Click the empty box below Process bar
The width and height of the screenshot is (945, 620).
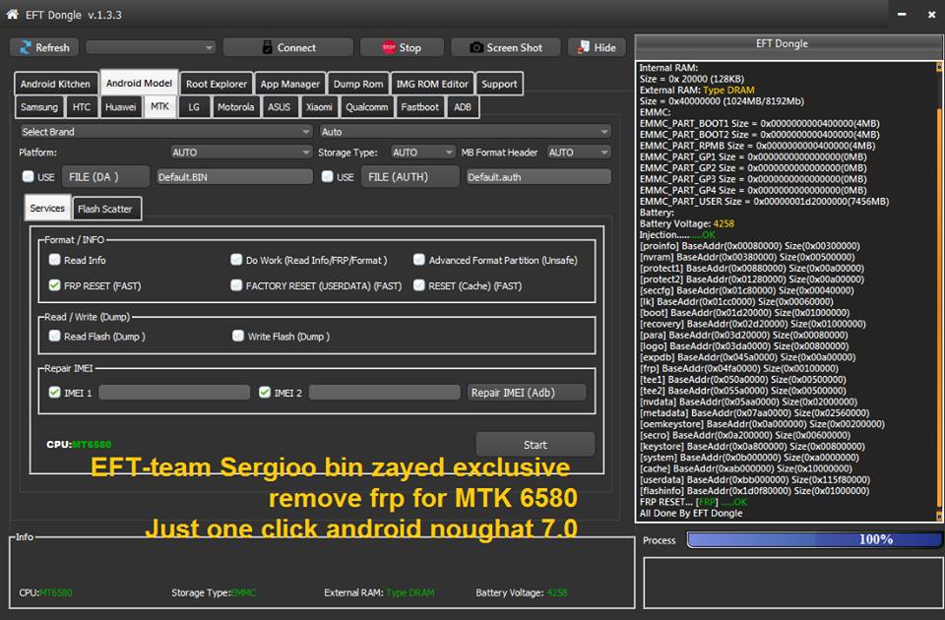[793, 583]
